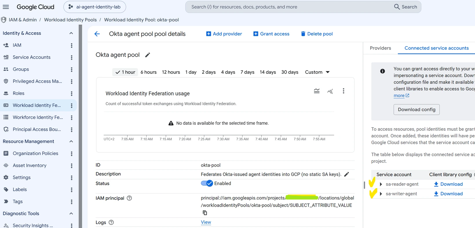Download config for sa-writer-agent
The width and height of the screenshot is (475, 228).
[448, 194]
